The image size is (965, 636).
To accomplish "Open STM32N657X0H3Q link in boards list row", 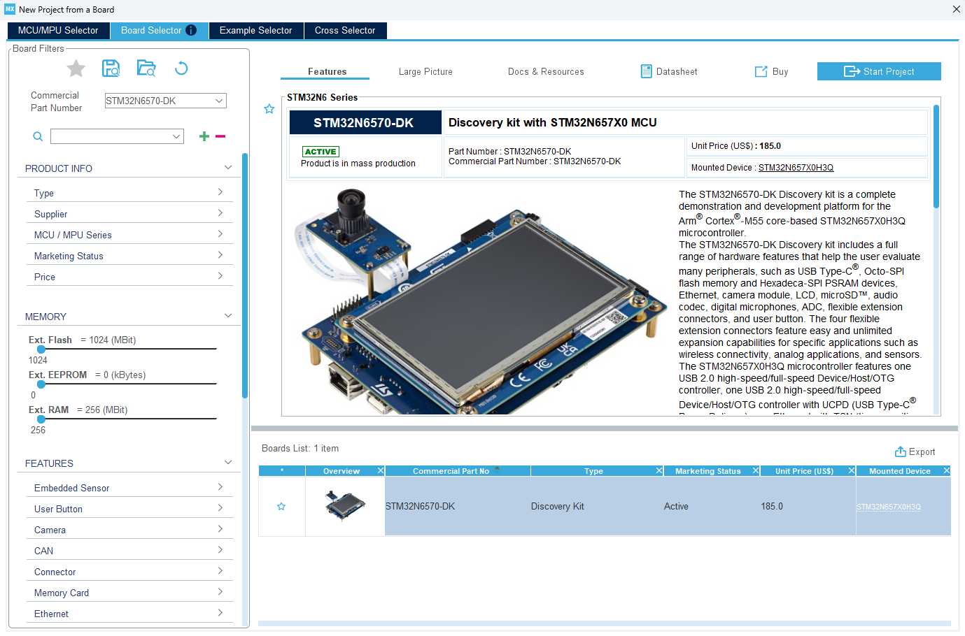I will (889, 507).
